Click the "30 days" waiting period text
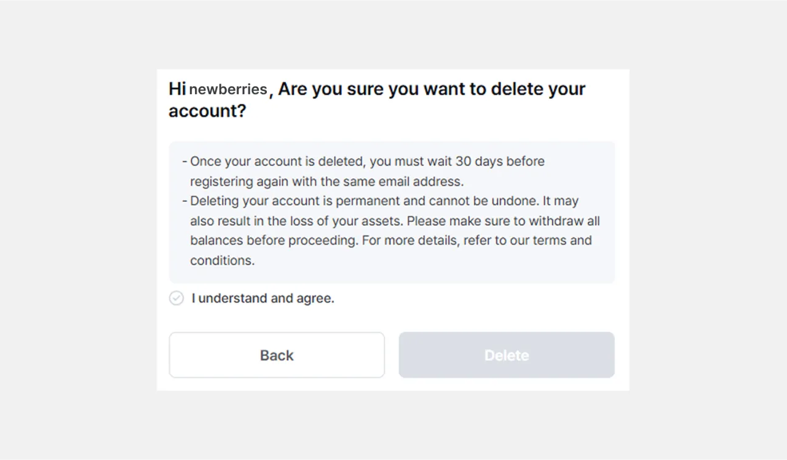The height and width of the screenshot is (460, 787). (478, 162)
